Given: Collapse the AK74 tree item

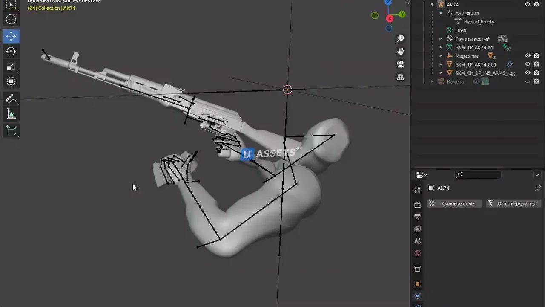Looking at the screenshot, I should pyautogui.click(x=432, y=5).
